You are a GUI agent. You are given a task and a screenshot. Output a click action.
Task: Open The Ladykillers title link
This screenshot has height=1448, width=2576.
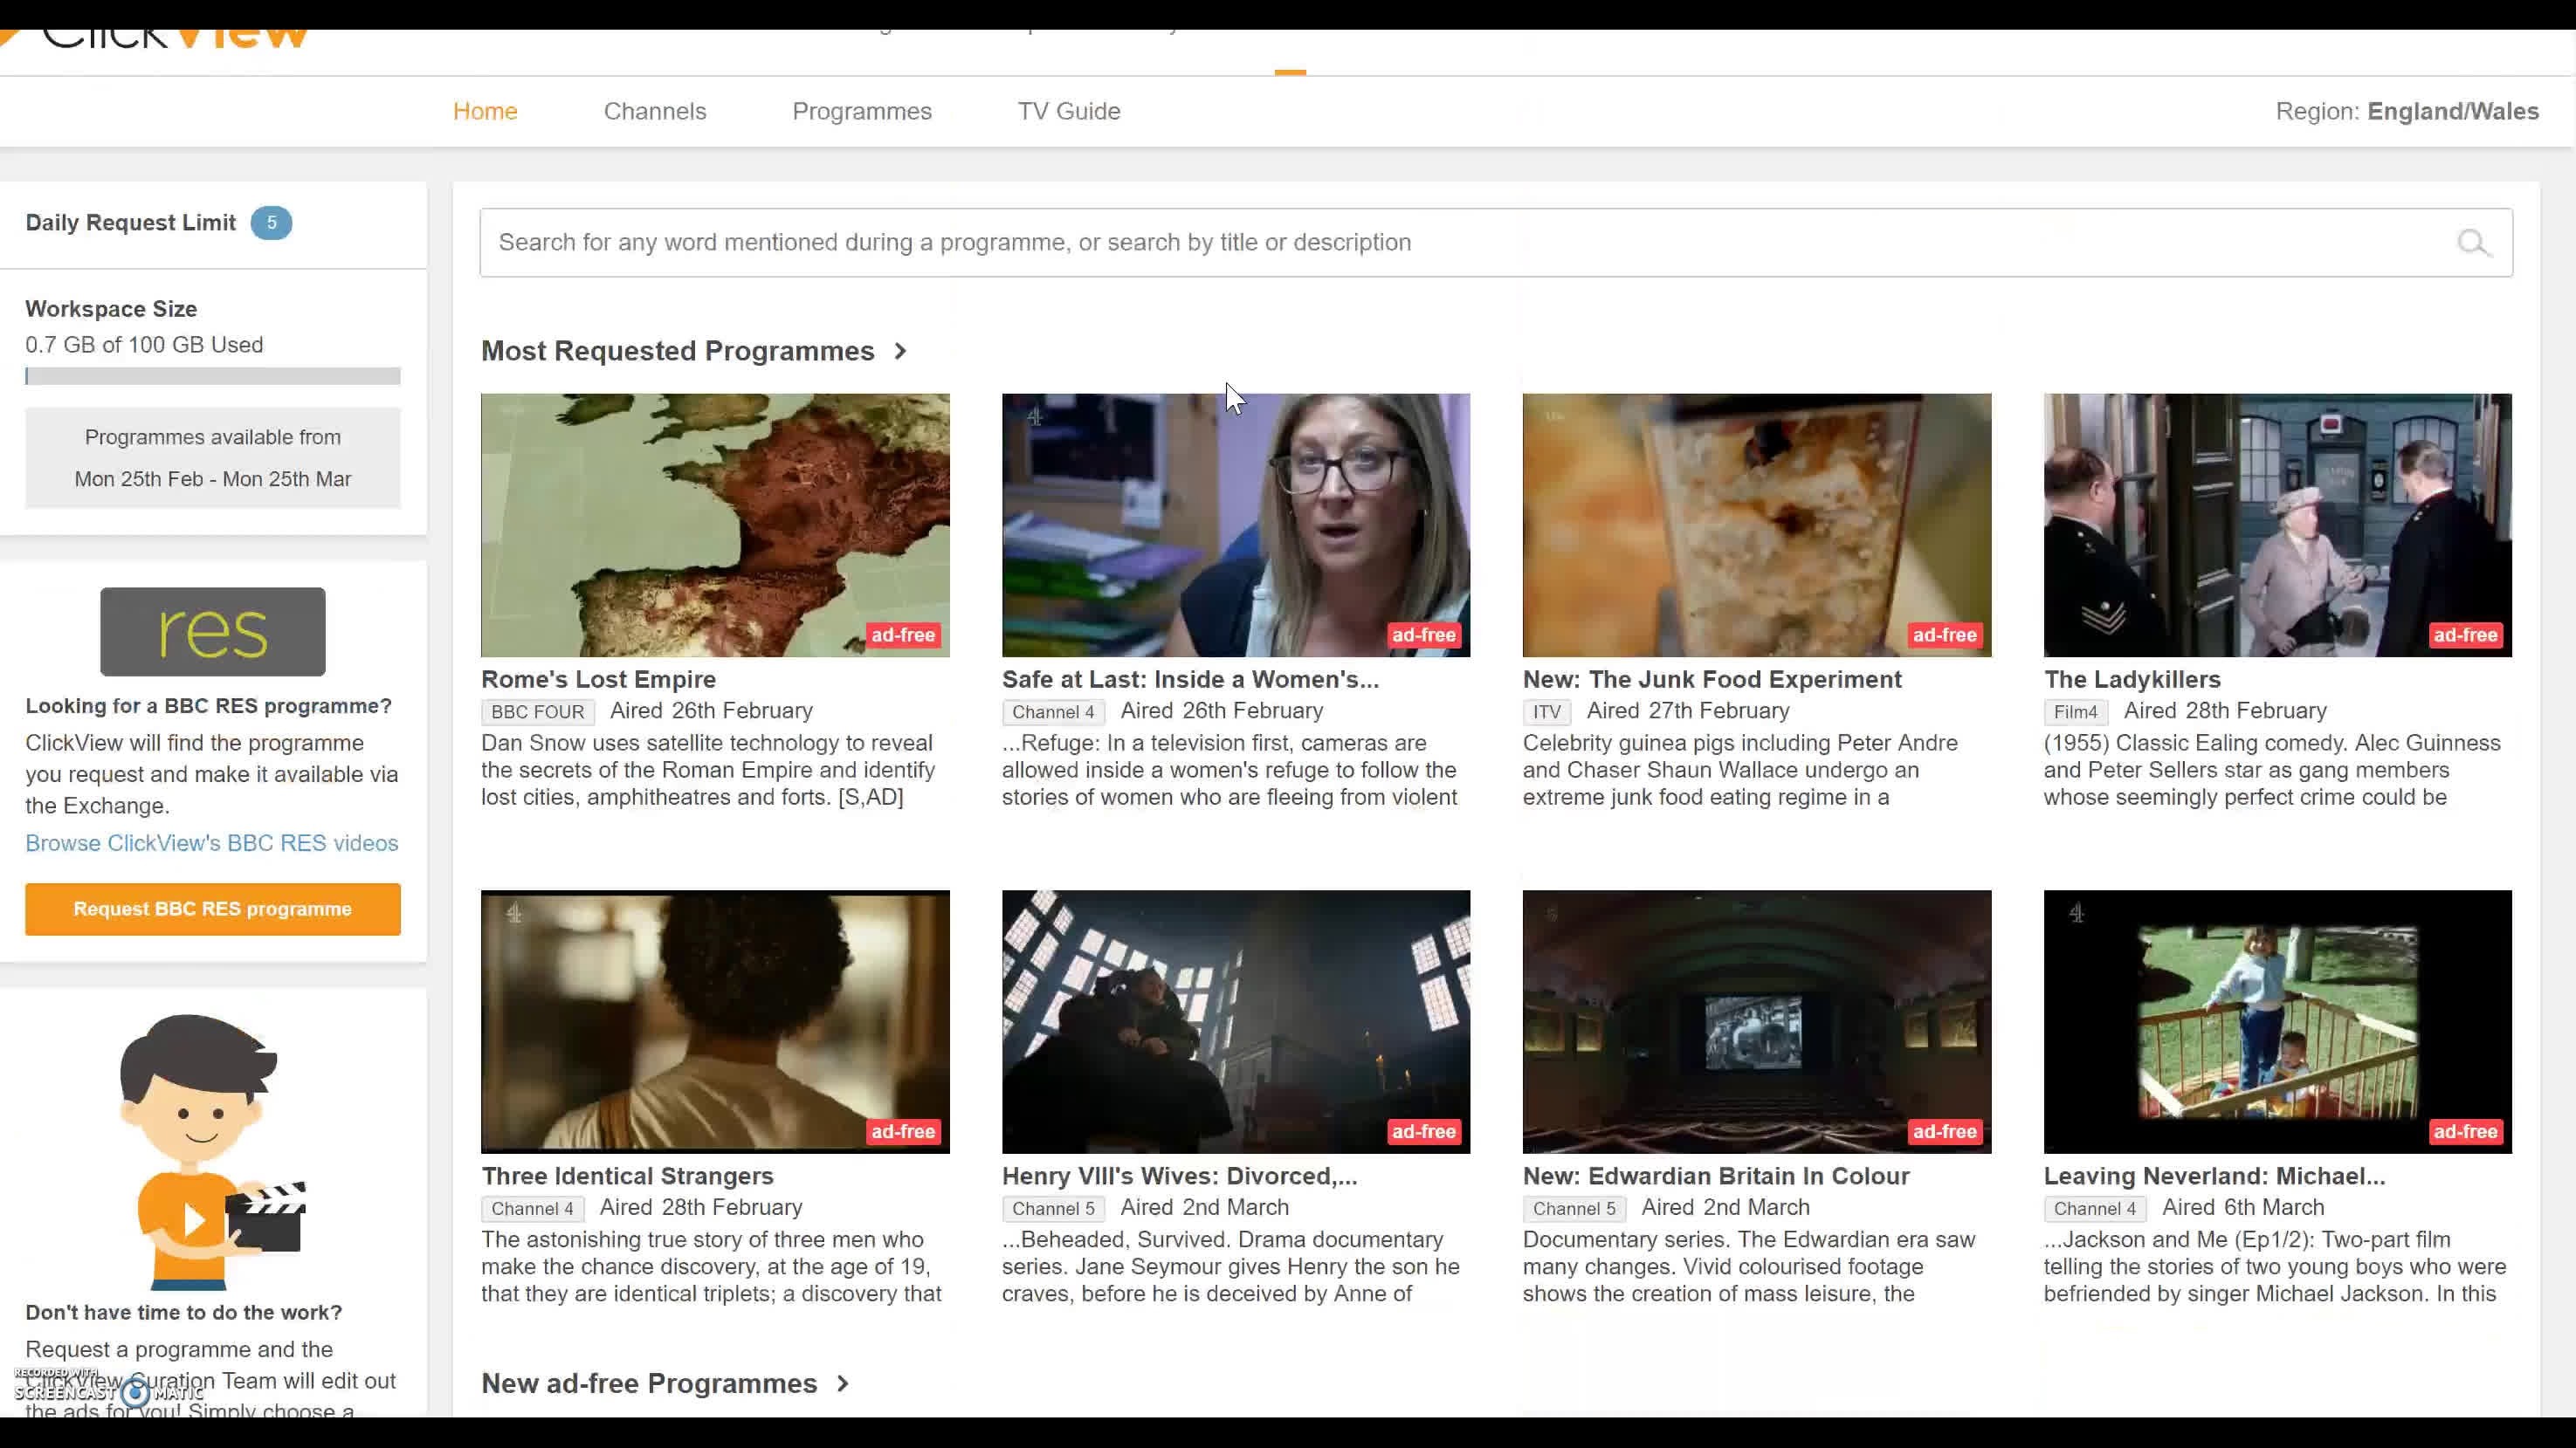pos(2132,680)
